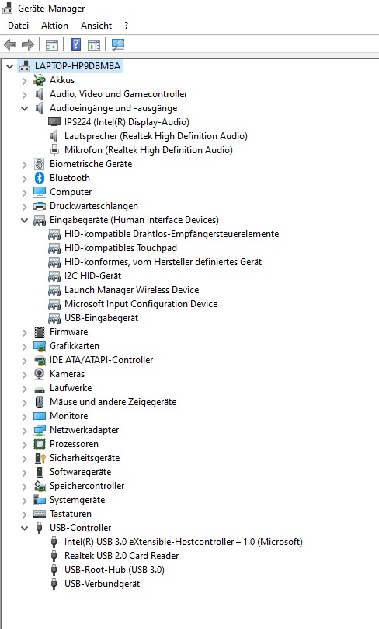The width and height of the screenshot is (379, 629).
Task: Click the Sicherheitsgeräte key icon
Action: click(40, 458)
